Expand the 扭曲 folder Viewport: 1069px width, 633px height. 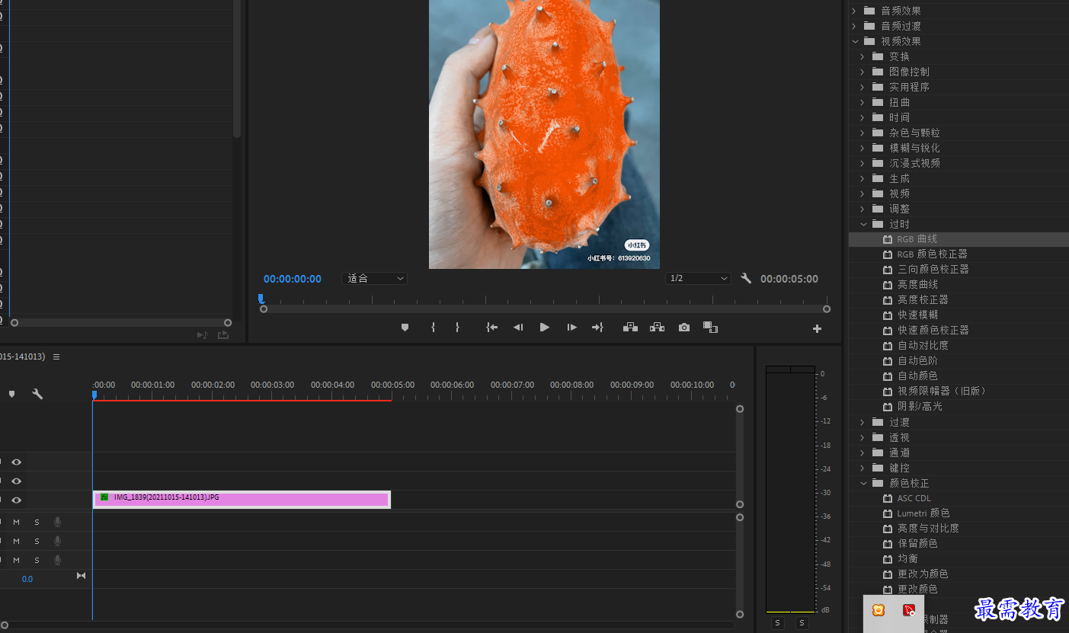tap(863, 102)
